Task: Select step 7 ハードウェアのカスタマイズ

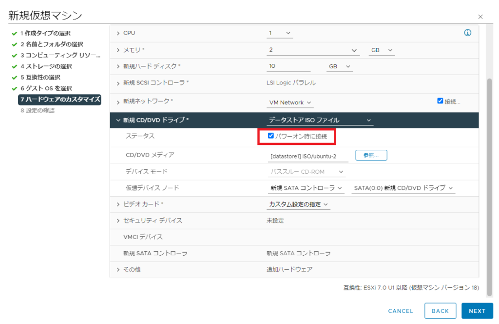Action: 60,100
